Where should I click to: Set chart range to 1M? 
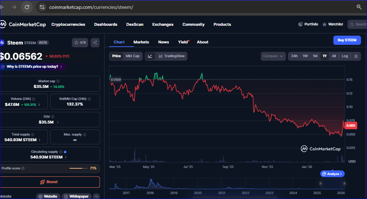tap(315, 56)
